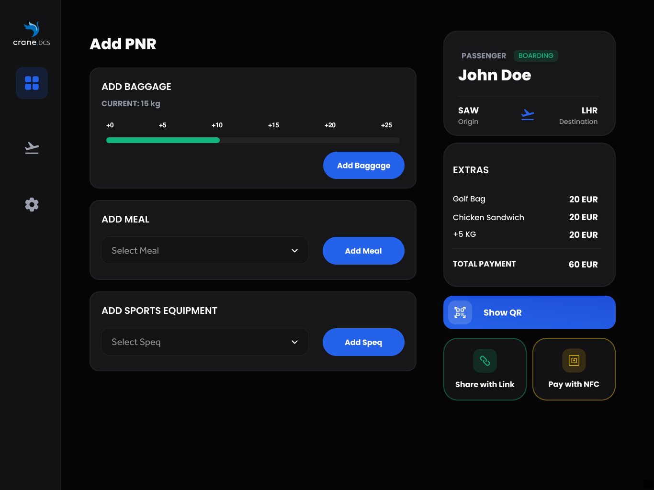
Task: Click the ADD SPORTS EQUIPMENT heading
Action: click(159, 311)
